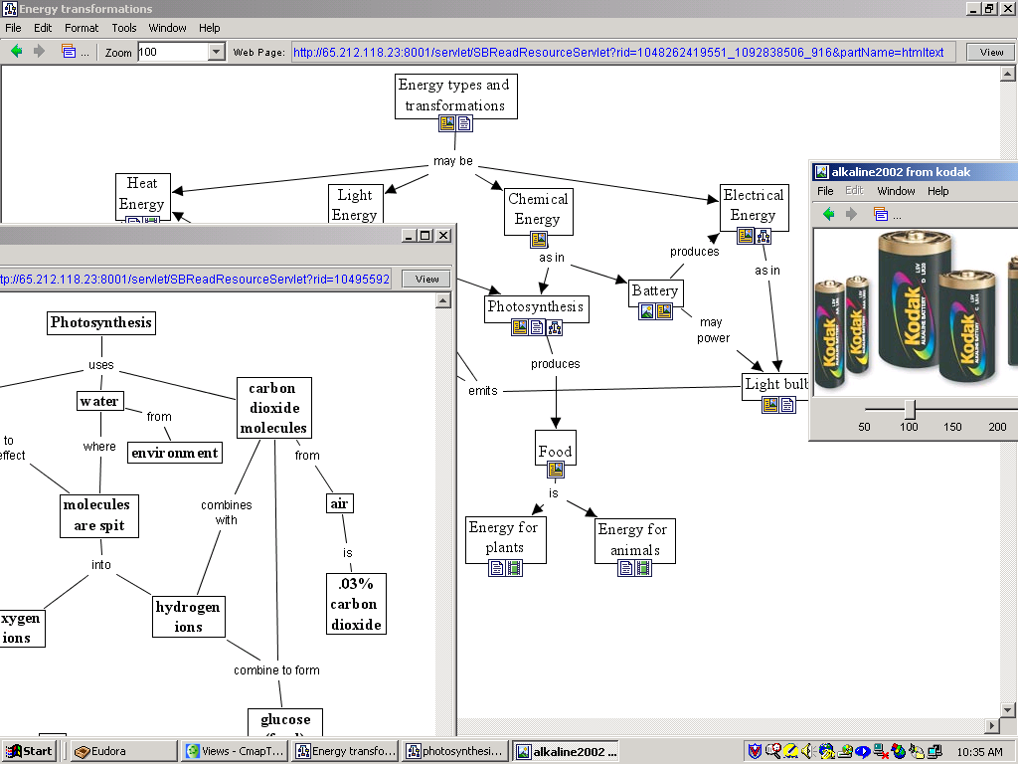Switch to Eudora in the taskbar
This screenshot has height=764, width=1018.
123,751
